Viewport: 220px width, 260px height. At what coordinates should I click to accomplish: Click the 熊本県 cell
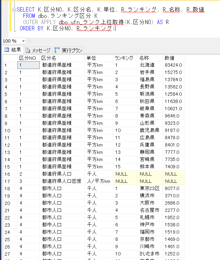coord(150,167)
